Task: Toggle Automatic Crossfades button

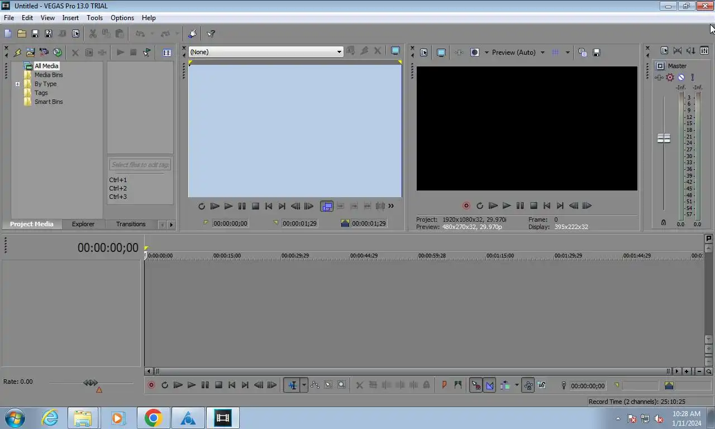Action: [489, 385]
